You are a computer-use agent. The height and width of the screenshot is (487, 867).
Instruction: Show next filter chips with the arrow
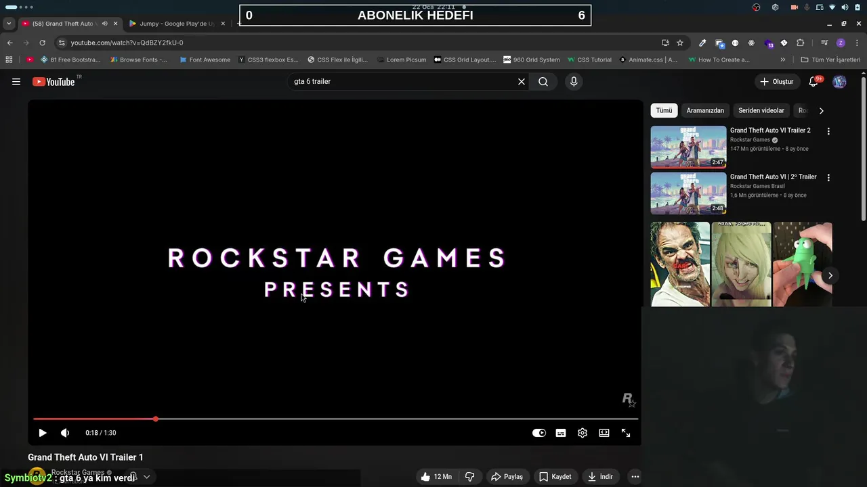821,110
